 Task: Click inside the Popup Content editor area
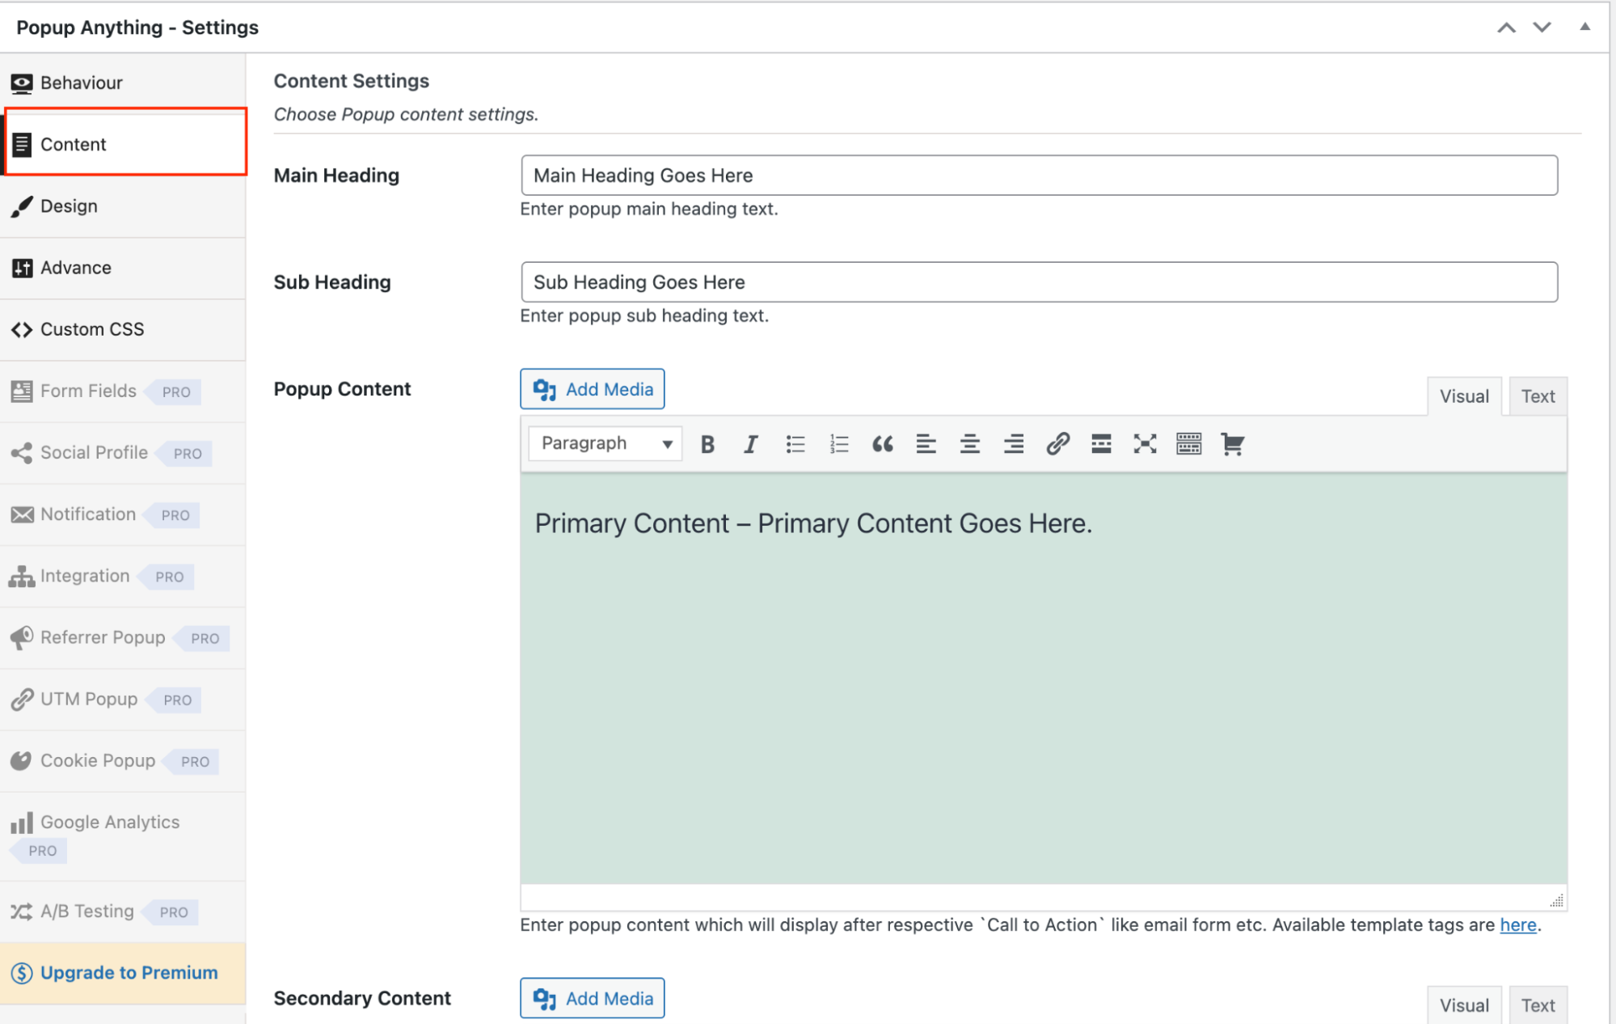click(1044, 678)
